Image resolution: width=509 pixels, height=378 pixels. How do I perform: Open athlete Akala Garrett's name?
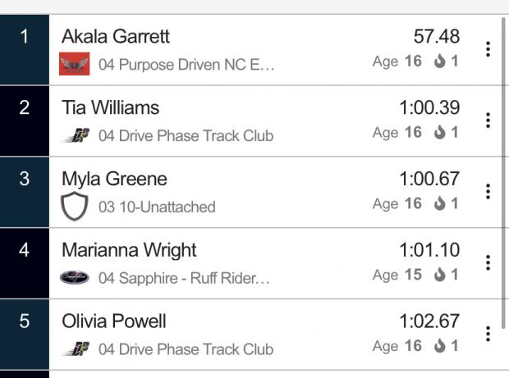[116, 36]
